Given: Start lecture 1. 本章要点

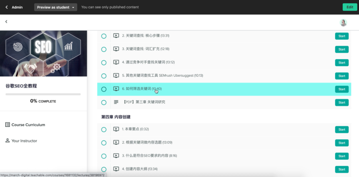Looking at the screenshot, I should 342,130.
